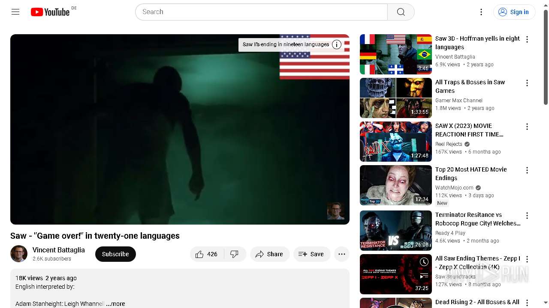Viewport: 549px width, 308px height.
Task: Open more actions menu under video
Action: click(342, 254)
